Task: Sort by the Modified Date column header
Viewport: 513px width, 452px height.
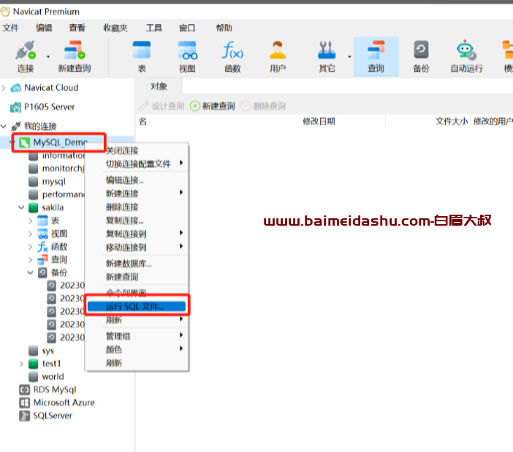Action: pos(342,121)
